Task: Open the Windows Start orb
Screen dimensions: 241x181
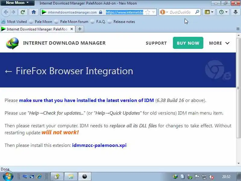Action: (x=8, y=176)
